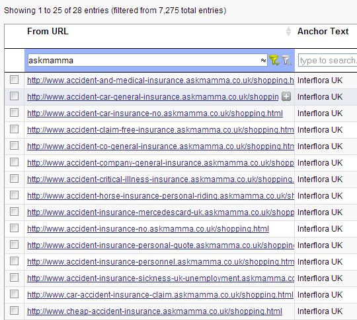The height and width of the screenshot is (320, 357).
Task: Check the box for accident-horse-insurance row
Action: click(x=14, y=195)
